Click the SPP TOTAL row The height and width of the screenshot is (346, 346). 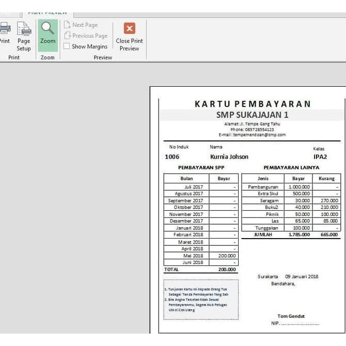201,269
